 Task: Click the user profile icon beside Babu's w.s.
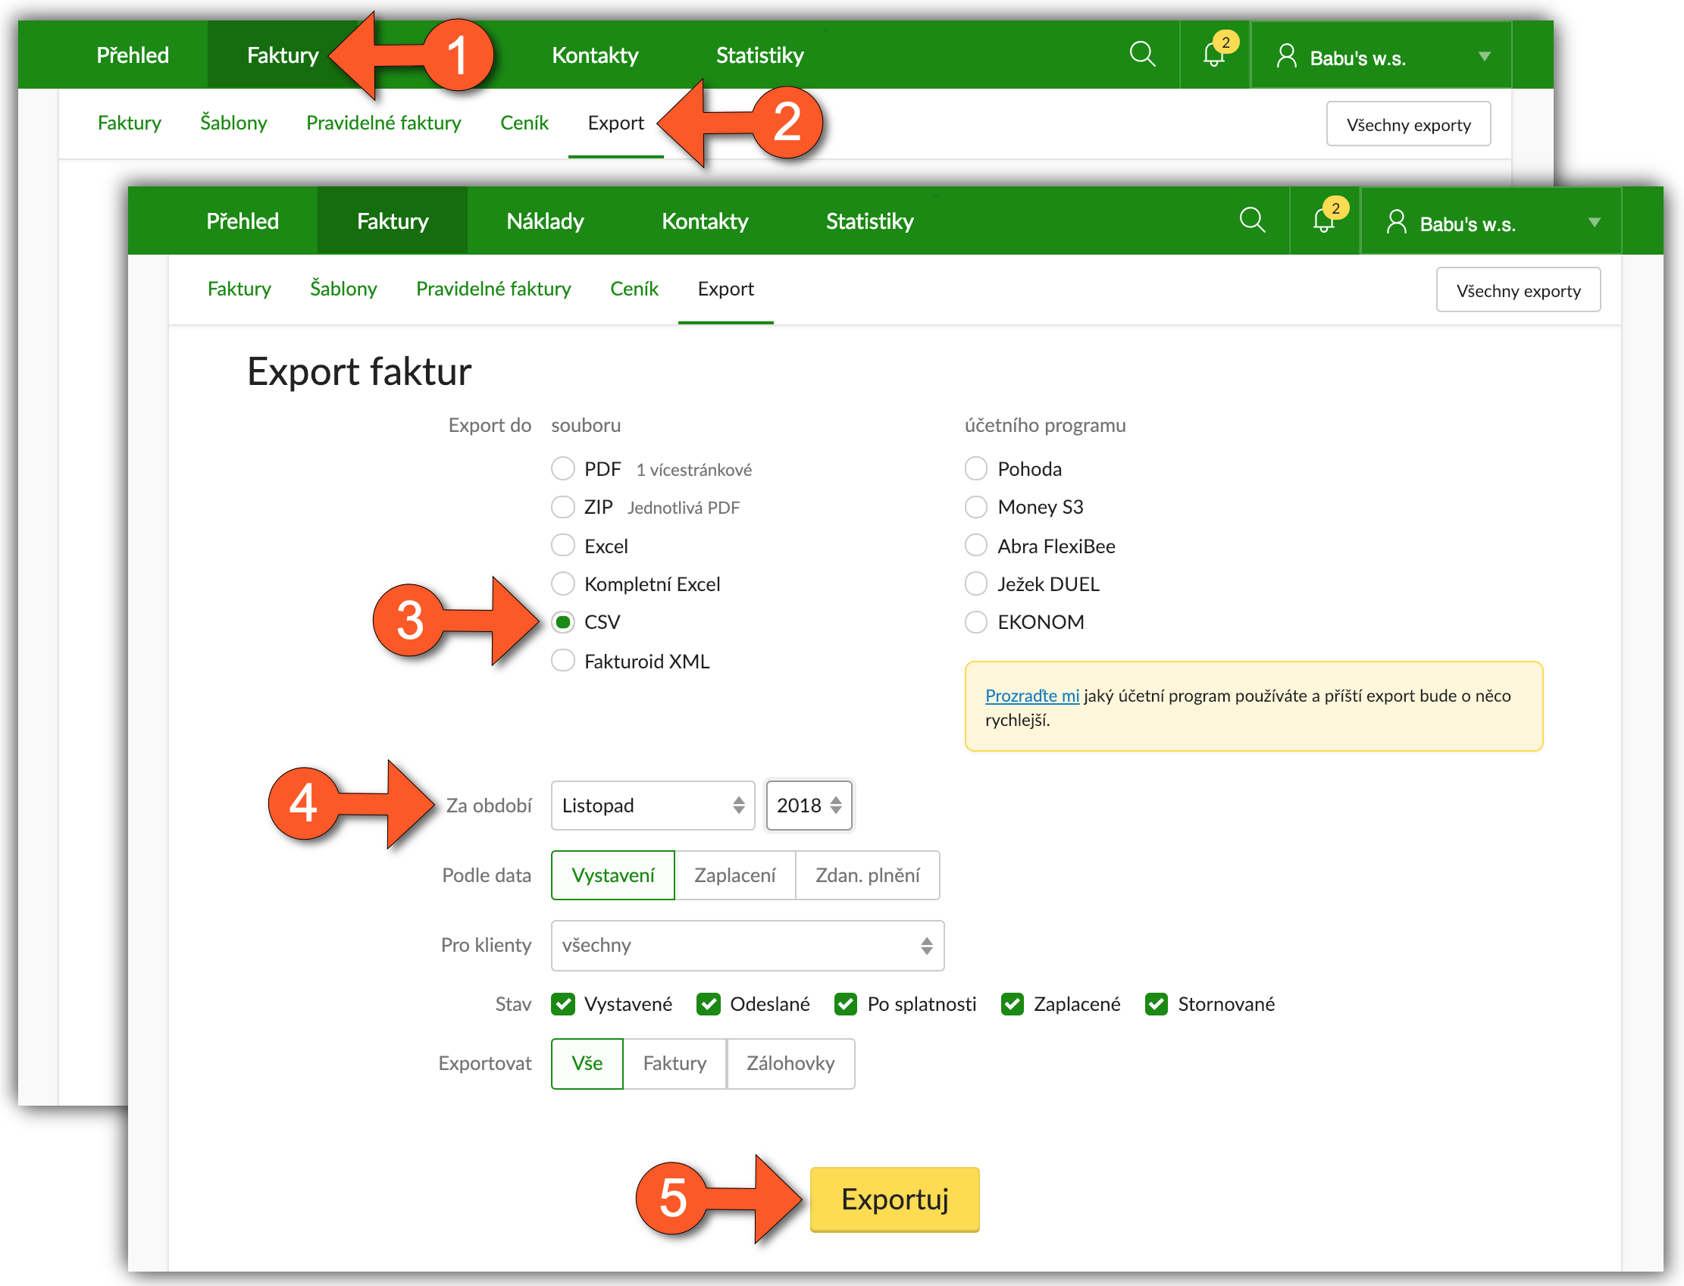pyautogui.click(x=1395, y=222)
